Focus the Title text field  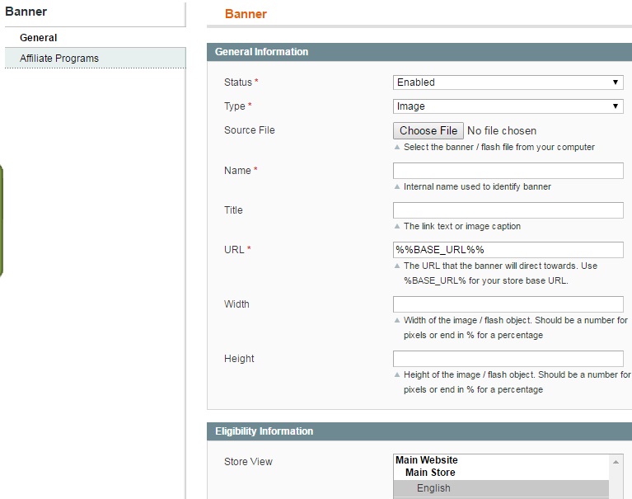point(508,210)
